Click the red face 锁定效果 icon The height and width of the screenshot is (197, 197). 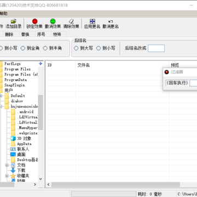click(34, 21)
